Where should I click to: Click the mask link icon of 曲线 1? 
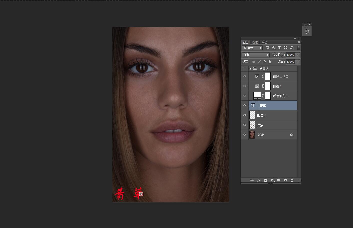(263, 86)
